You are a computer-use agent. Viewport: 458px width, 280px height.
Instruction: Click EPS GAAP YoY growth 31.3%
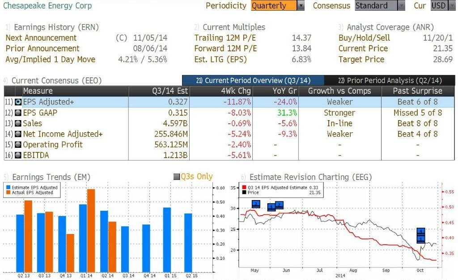pyautogui.click(x=287, y=113)
